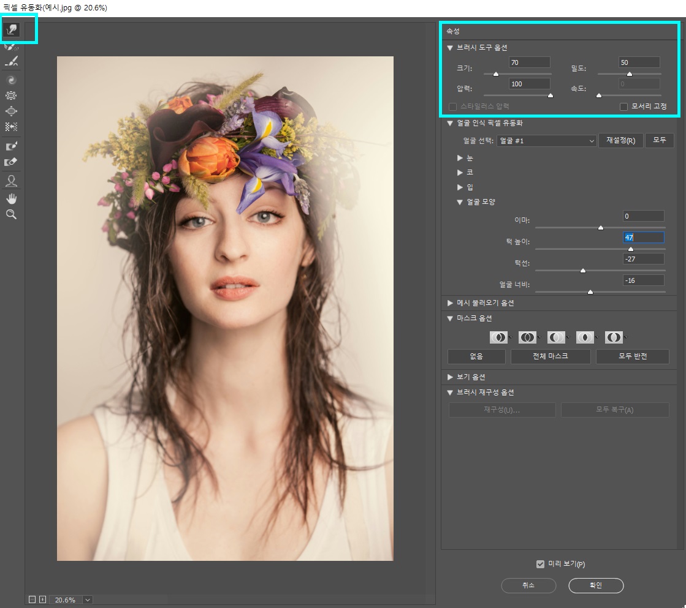Click the 크기 brush size slider handle
The height and width of the screenshot is (608, 686).
(496, 74)
